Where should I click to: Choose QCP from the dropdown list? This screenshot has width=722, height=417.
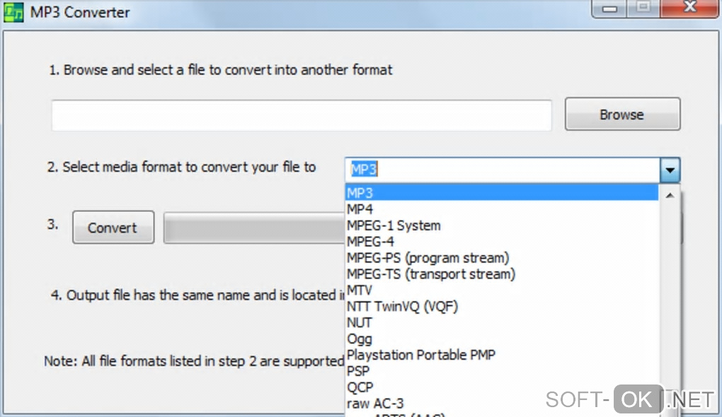360,387
